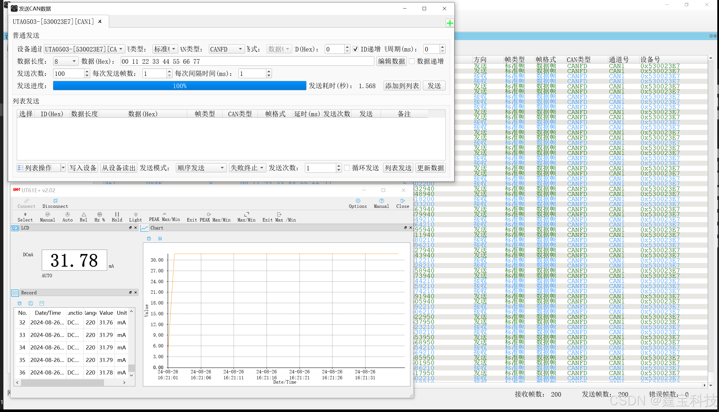719x412 pixels.
Task: Enable the 循环发送 checkbox
Action: pos(347,168)
